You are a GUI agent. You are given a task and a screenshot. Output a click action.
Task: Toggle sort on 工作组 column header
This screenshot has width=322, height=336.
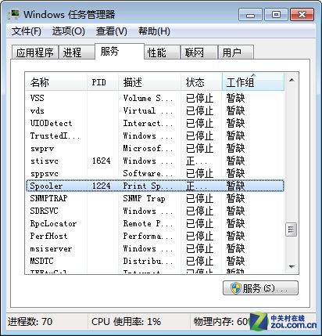pos(253,82)
